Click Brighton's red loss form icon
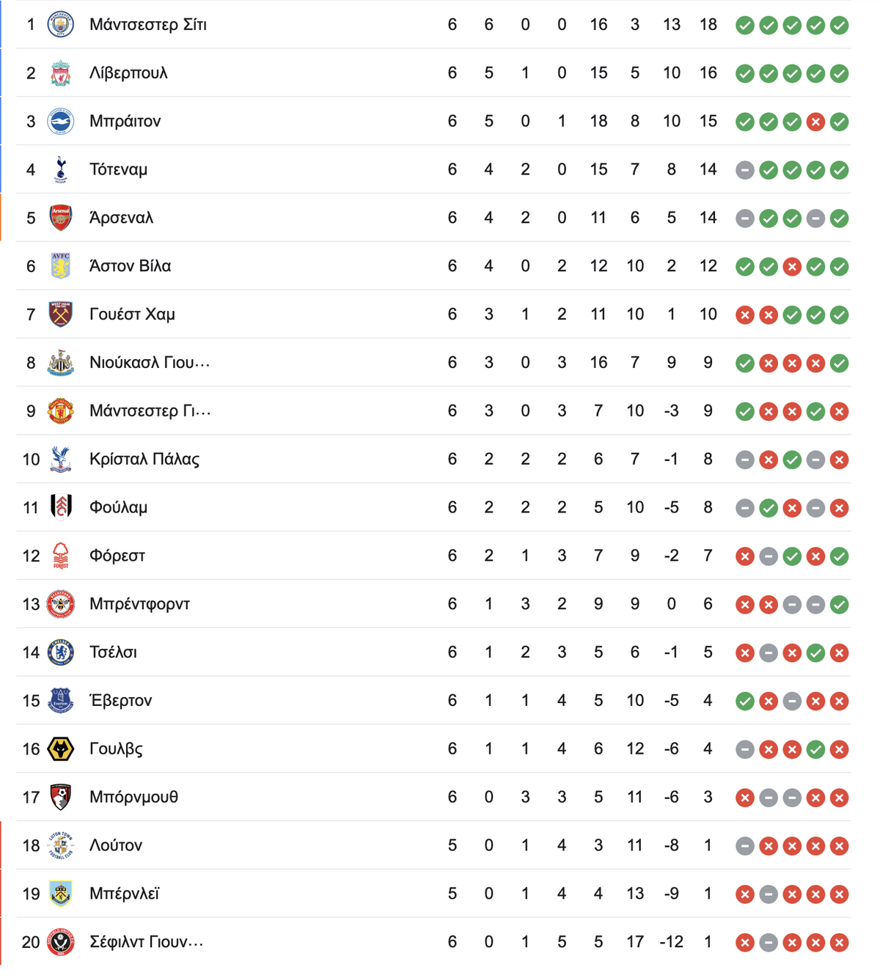The width and height of the screenshot is (880, 975). coord(815,122)
